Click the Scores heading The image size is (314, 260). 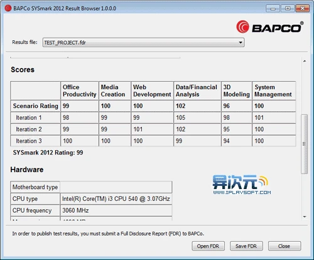click(23, 70)
